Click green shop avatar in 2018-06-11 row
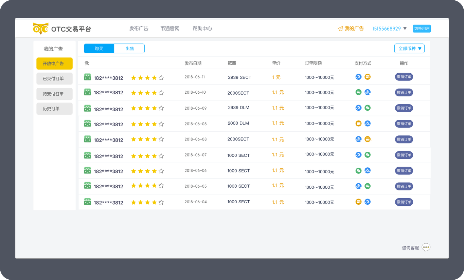Image resolution: width=464 pixels, height=280 pixels. [x=87, y=77]
